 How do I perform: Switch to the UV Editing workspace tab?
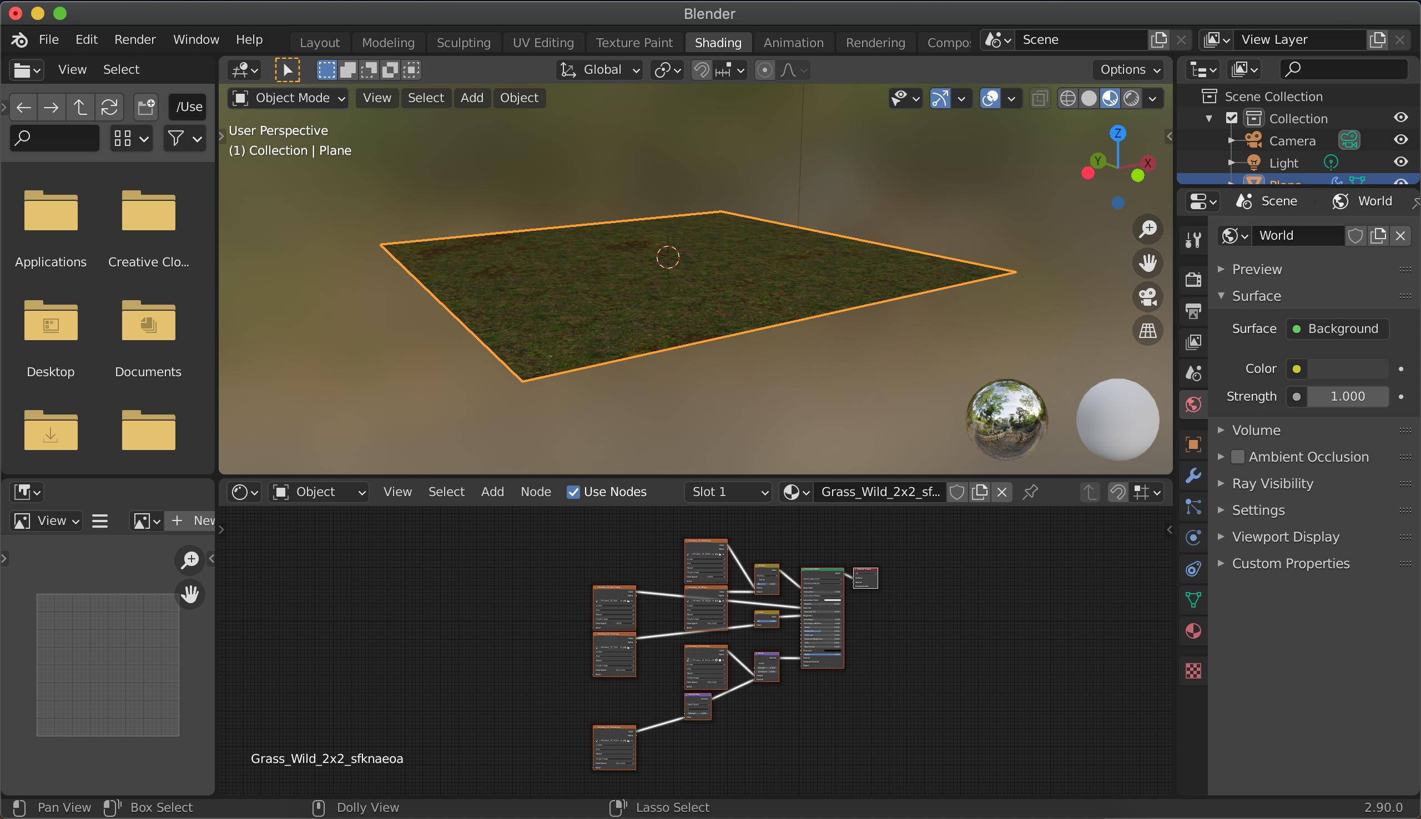point(543,43)
